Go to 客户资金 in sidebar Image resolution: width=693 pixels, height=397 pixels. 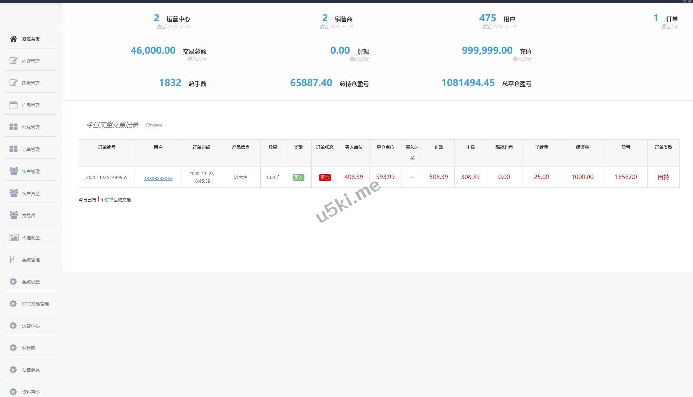pos(31,194)
